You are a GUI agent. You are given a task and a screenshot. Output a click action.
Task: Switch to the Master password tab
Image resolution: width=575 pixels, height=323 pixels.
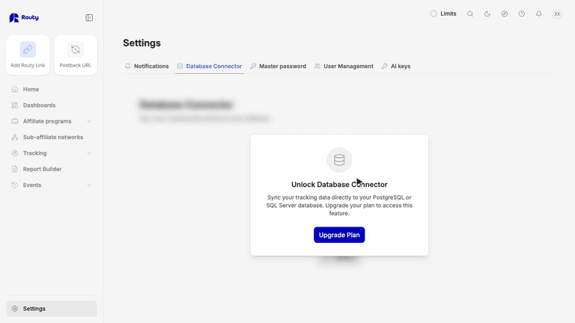click(278, 67)
